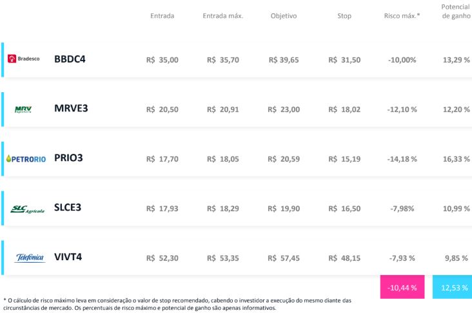This screenshot has width=472, height=313.
Task: Select the MRVE3 ticker label
Action: click(71, 108)
